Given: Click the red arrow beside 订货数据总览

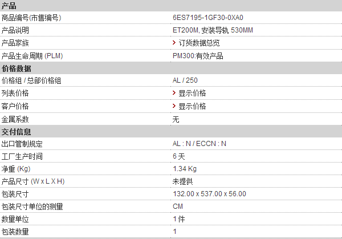Looking at the screenshot, I should coord(174,43).
